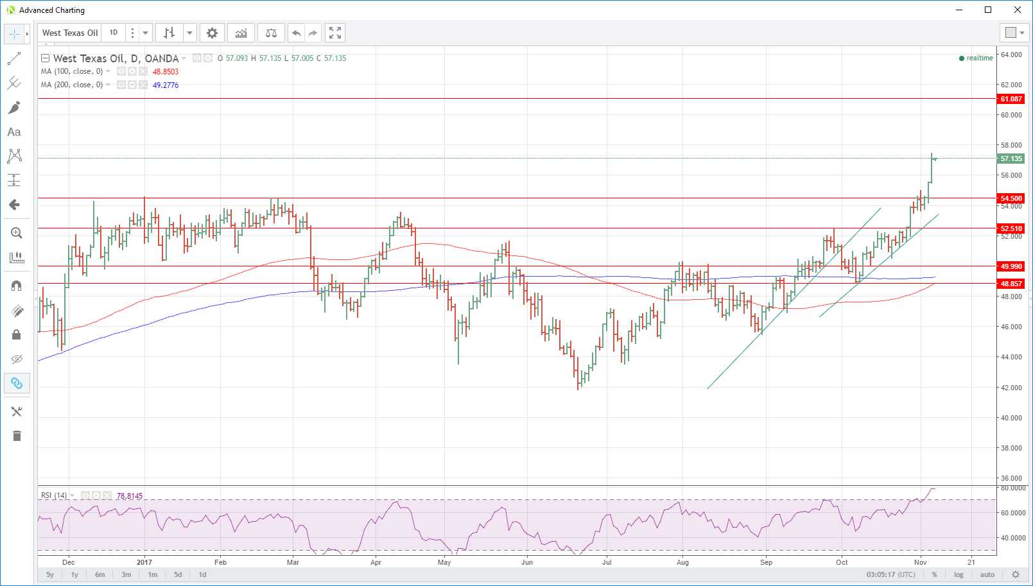The height and width of the screenshot is (586, 1033).
Task: Expand the time interval dropdown arrow
Action: click(x=146, y=33)
